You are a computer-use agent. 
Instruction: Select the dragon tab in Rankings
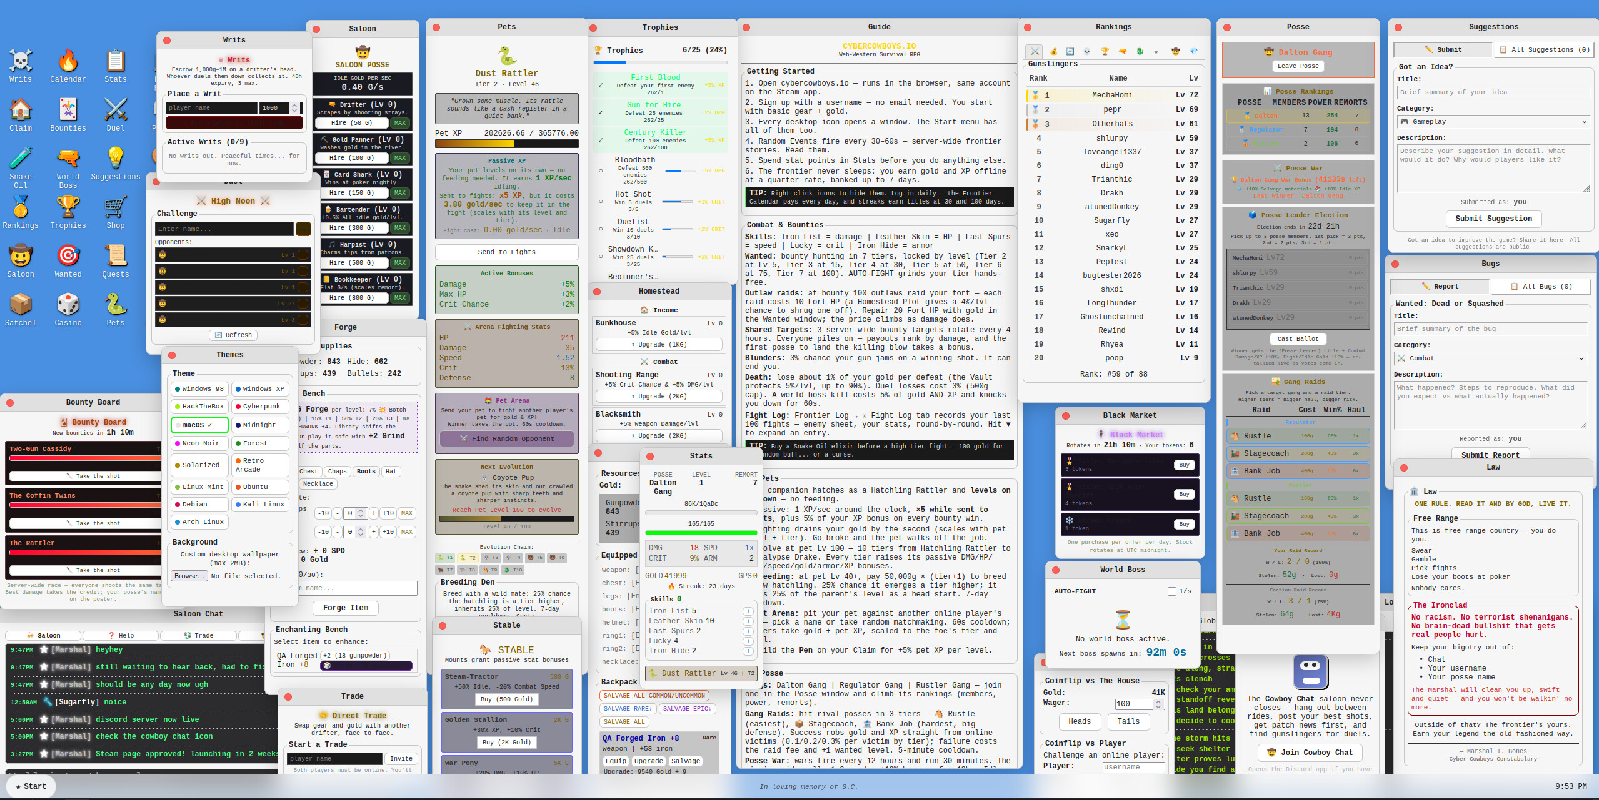pyautogui.click(x=1140, y=51)
